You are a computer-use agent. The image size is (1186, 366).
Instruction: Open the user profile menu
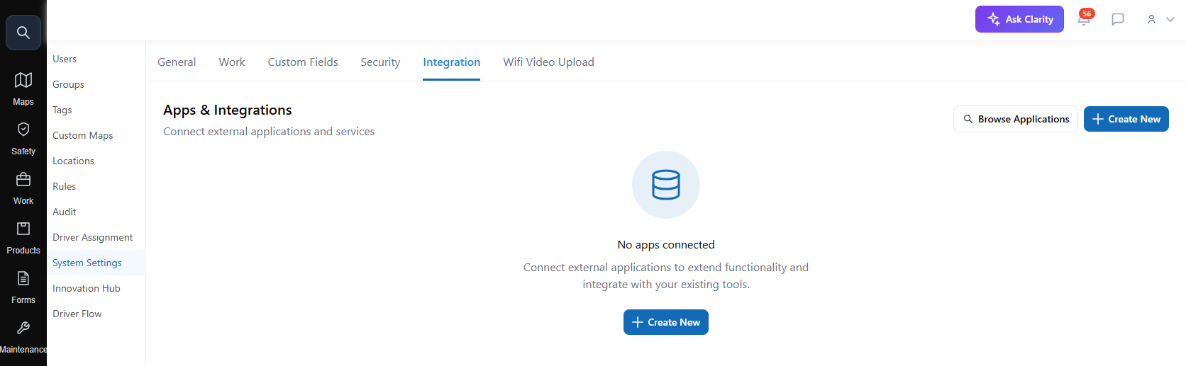[x=1160, y=19]
